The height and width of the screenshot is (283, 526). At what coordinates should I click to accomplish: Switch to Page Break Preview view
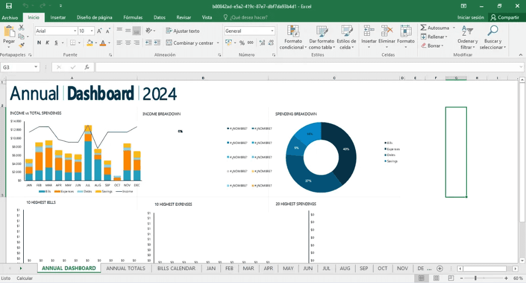pyautogui.click(x=451, y=278)
